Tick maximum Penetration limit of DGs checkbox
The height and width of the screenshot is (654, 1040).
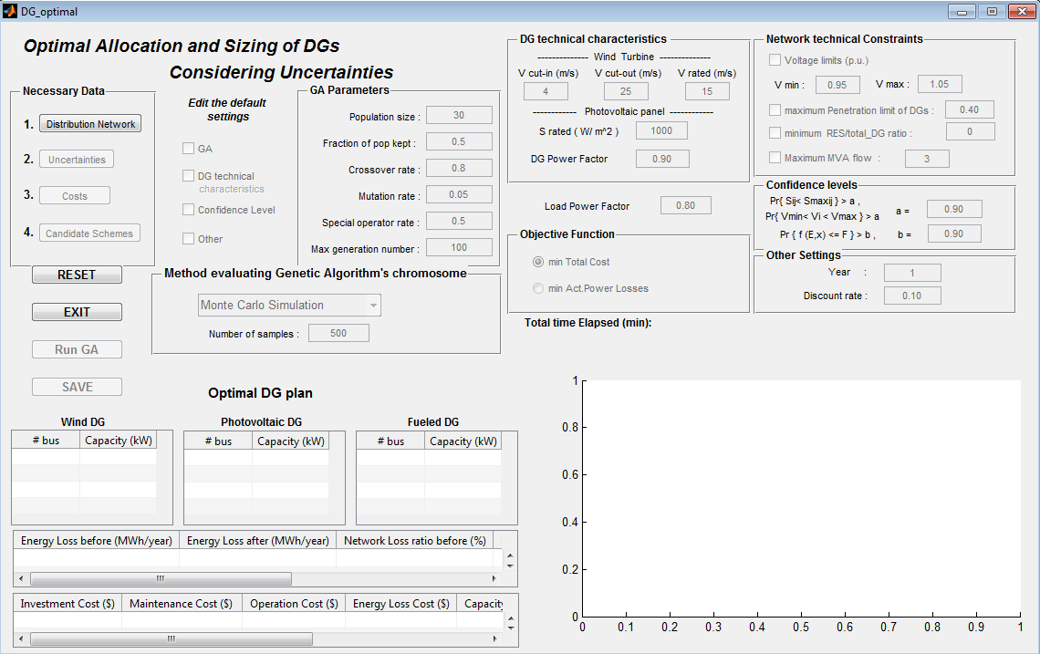[x=775, y=110]
